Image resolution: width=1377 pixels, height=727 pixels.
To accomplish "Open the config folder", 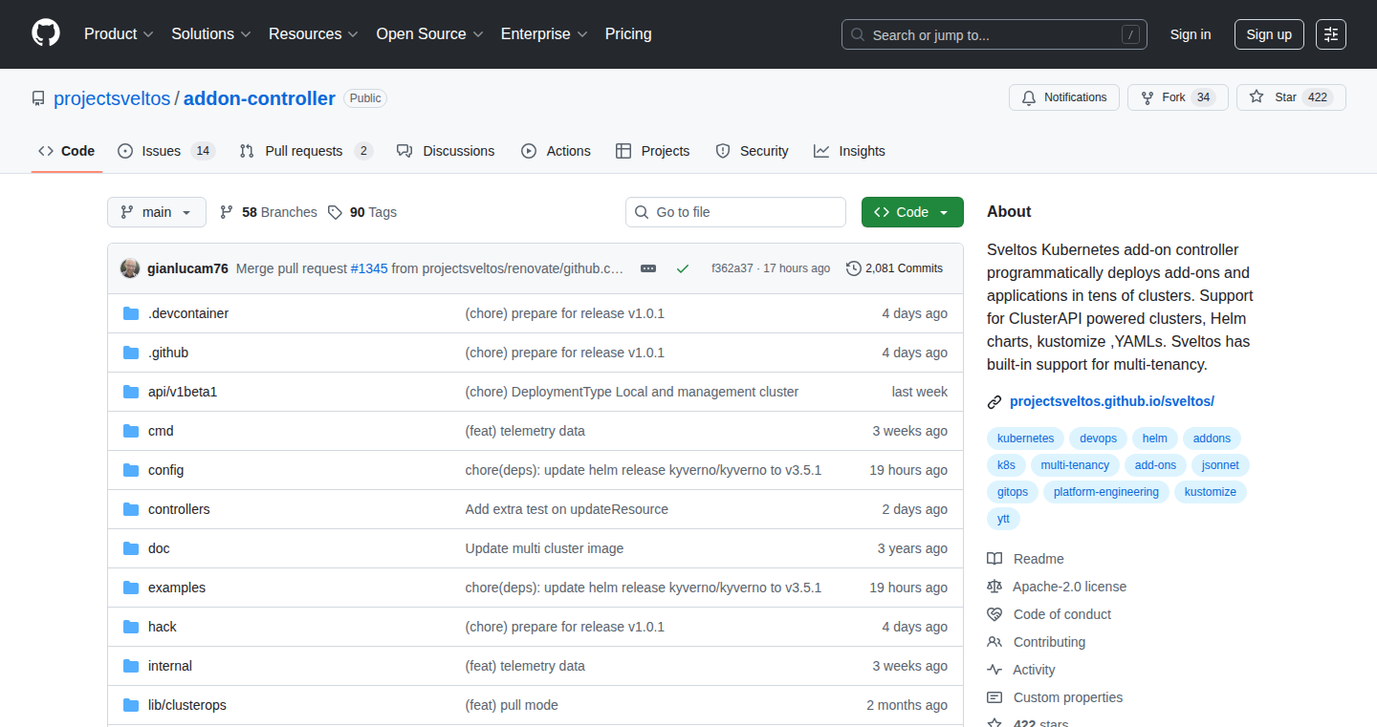I will click(165, 470).
